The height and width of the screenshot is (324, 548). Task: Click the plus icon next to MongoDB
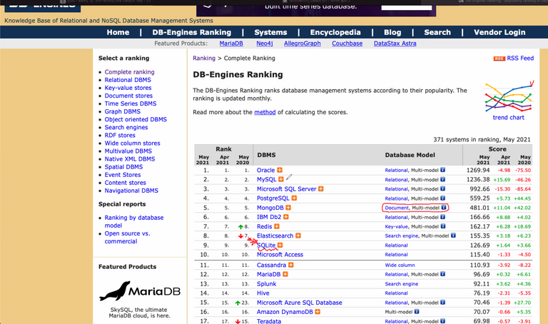288,208
